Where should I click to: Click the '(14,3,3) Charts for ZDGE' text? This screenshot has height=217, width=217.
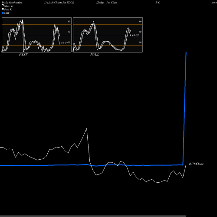point(59,3)
